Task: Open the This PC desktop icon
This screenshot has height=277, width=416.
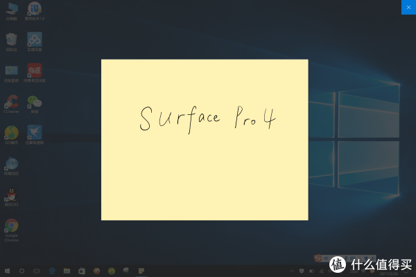Action: click(x=11, y=11)
